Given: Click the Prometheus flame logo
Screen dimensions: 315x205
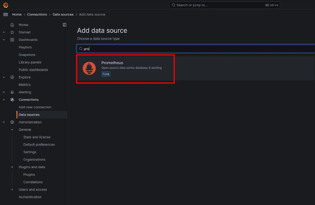Looking at the screenshot, I should tap(89, 68).
